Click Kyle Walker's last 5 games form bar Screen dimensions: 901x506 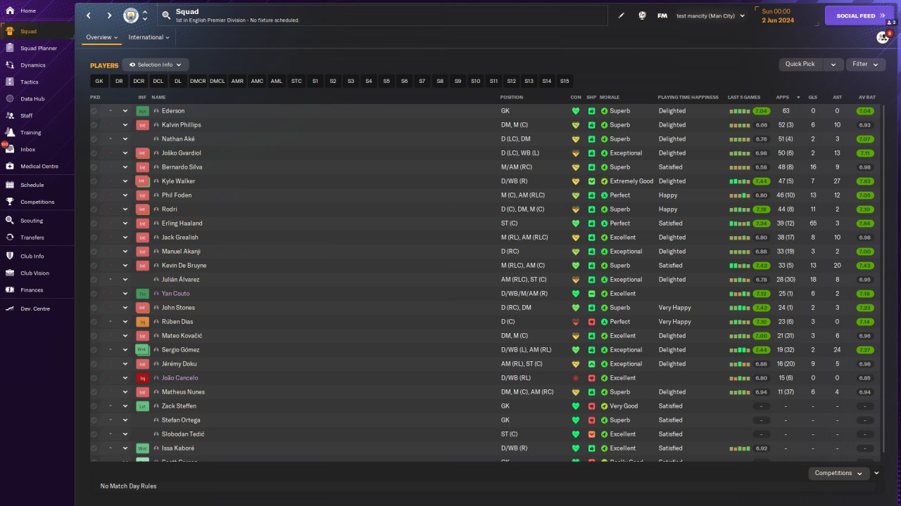[x=739, y=181]
